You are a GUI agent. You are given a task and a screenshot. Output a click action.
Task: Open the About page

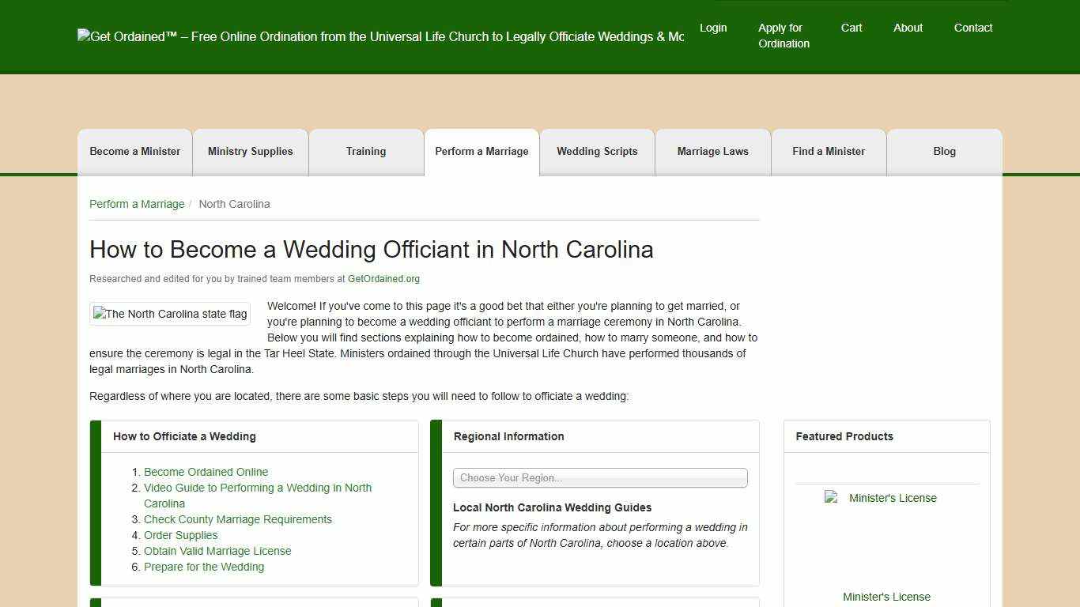pyautogui.click(x=908, y=28)
